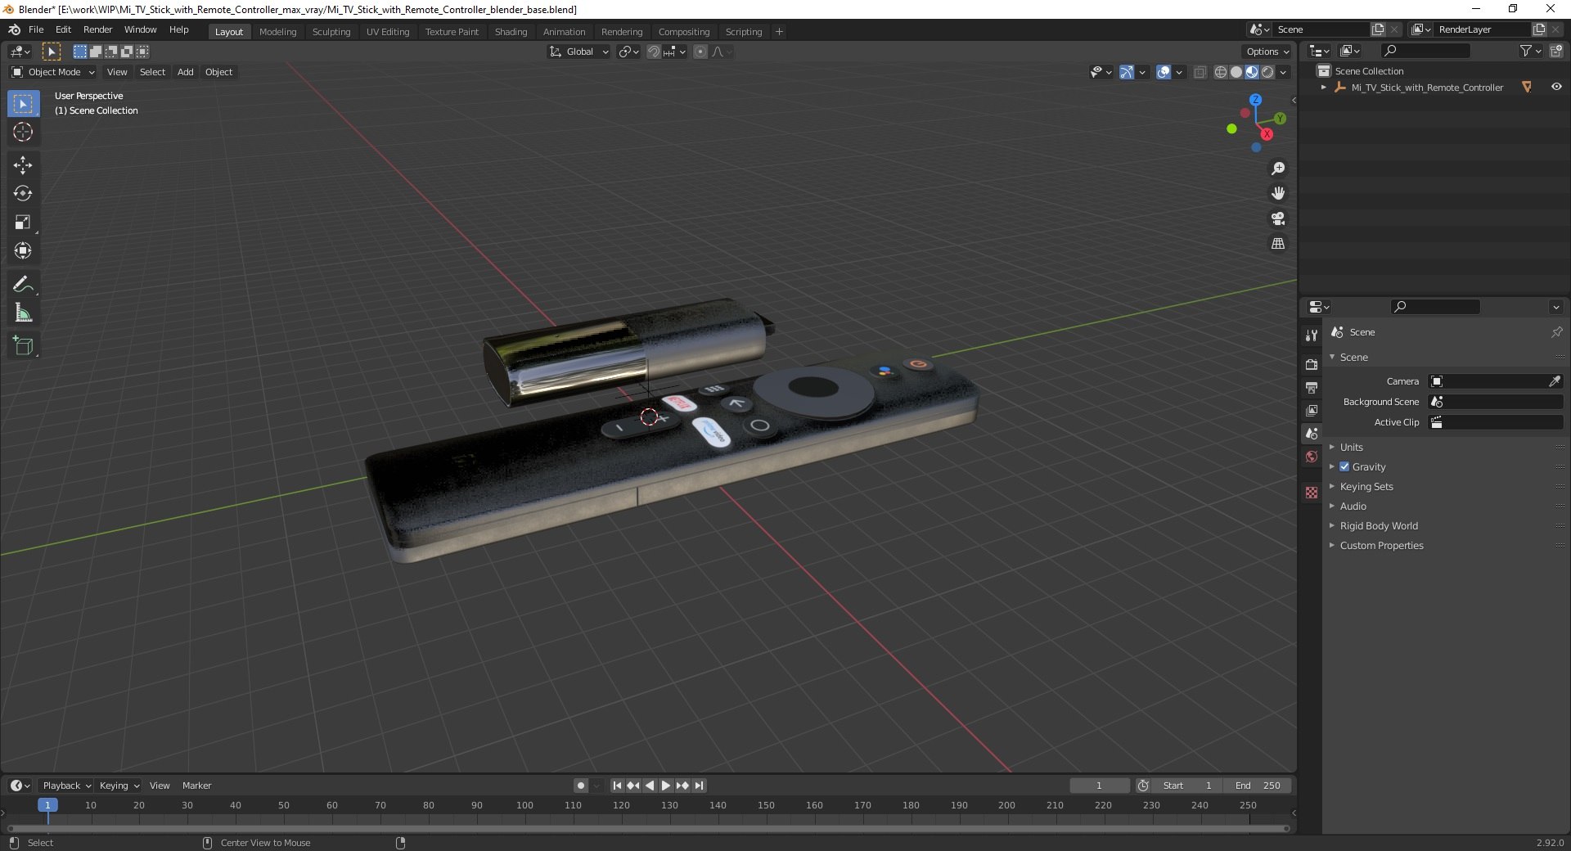The width and height of the screenshot is (1571, 851).
Task: Open the World properties tab
Action: pos(1312,457)
